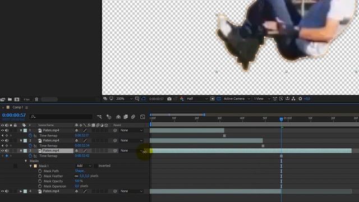The height and width of the screenshot is (202, 359).
Task: Click the New Composition icon in project panel
Action: pyautogui.click(x=17, y=99)
